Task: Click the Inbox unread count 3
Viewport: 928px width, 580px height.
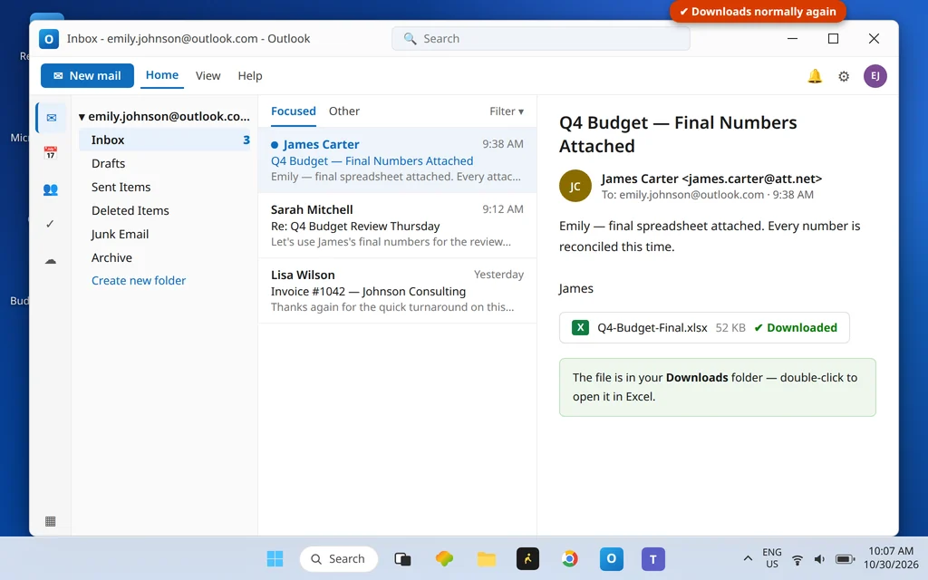Action: [246, 140]
